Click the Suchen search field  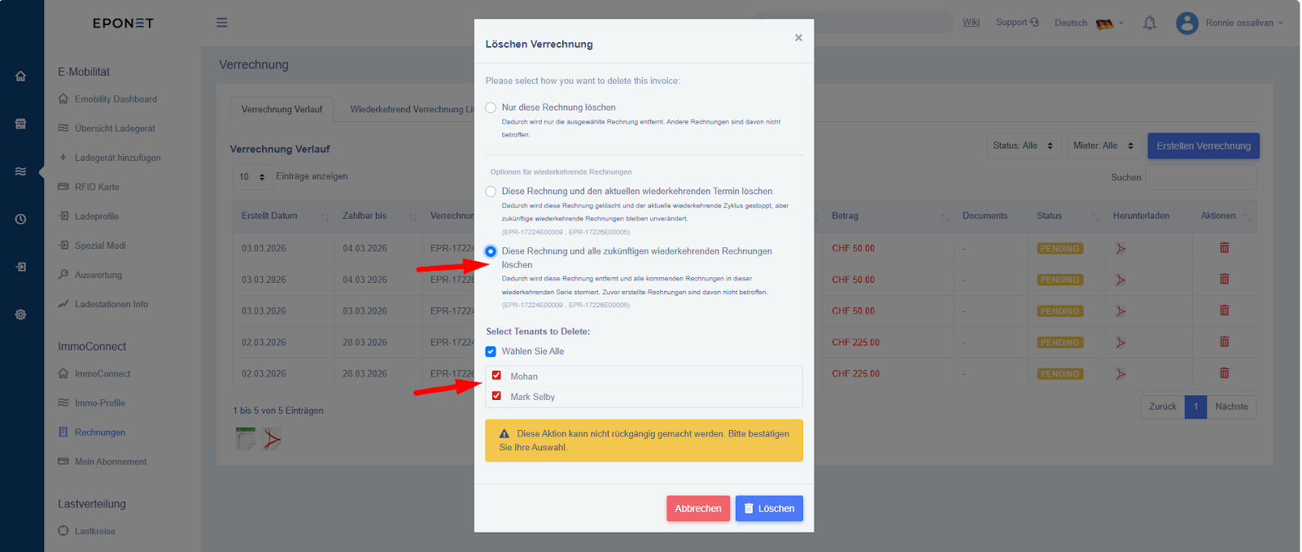[x=1200, y=177]
